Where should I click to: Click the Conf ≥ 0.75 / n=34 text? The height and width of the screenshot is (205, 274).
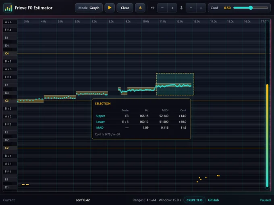(108, 134)
